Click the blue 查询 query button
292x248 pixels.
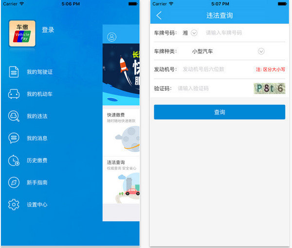[219, 112]
